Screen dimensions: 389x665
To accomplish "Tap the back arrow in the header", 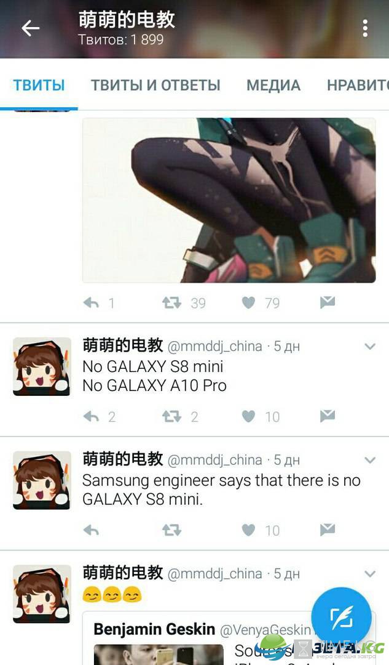I will tap(31, 29).
